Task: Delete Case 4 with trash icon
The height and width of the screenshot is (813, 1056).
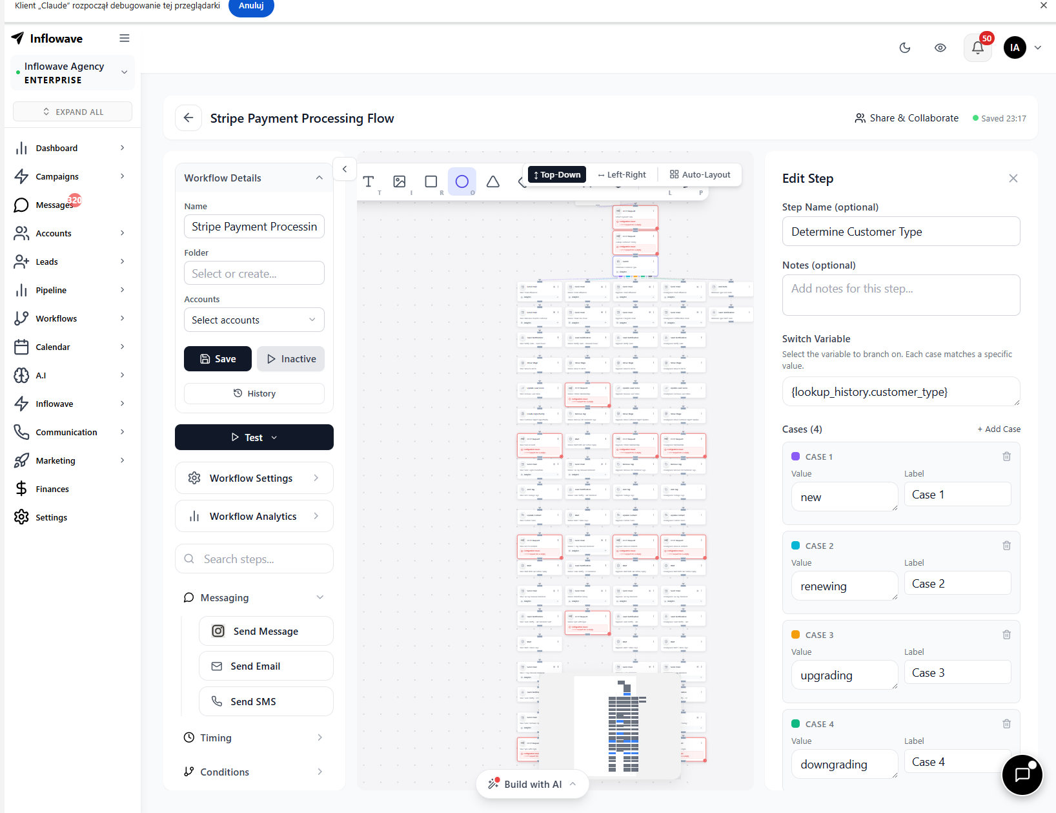Action: pos(1006,724)
